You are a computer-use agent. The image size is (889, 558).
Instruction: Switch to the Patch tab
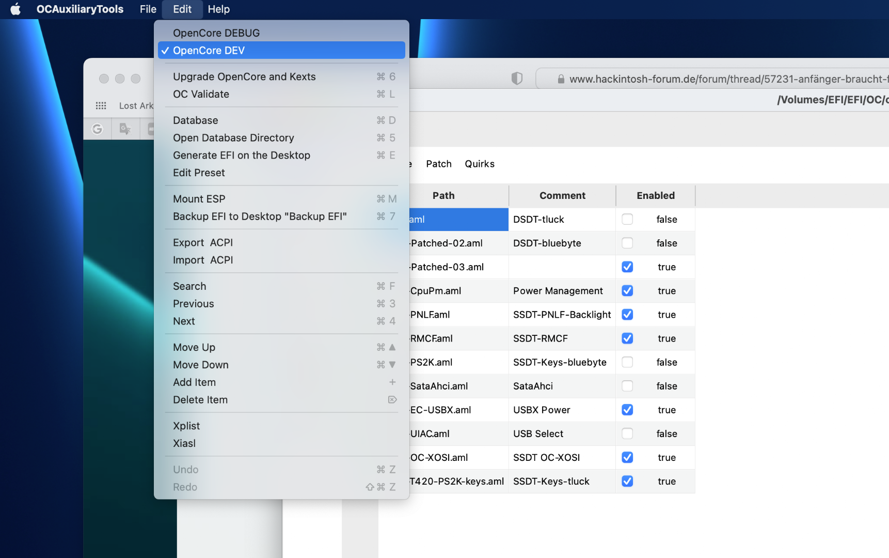point(438,164)
